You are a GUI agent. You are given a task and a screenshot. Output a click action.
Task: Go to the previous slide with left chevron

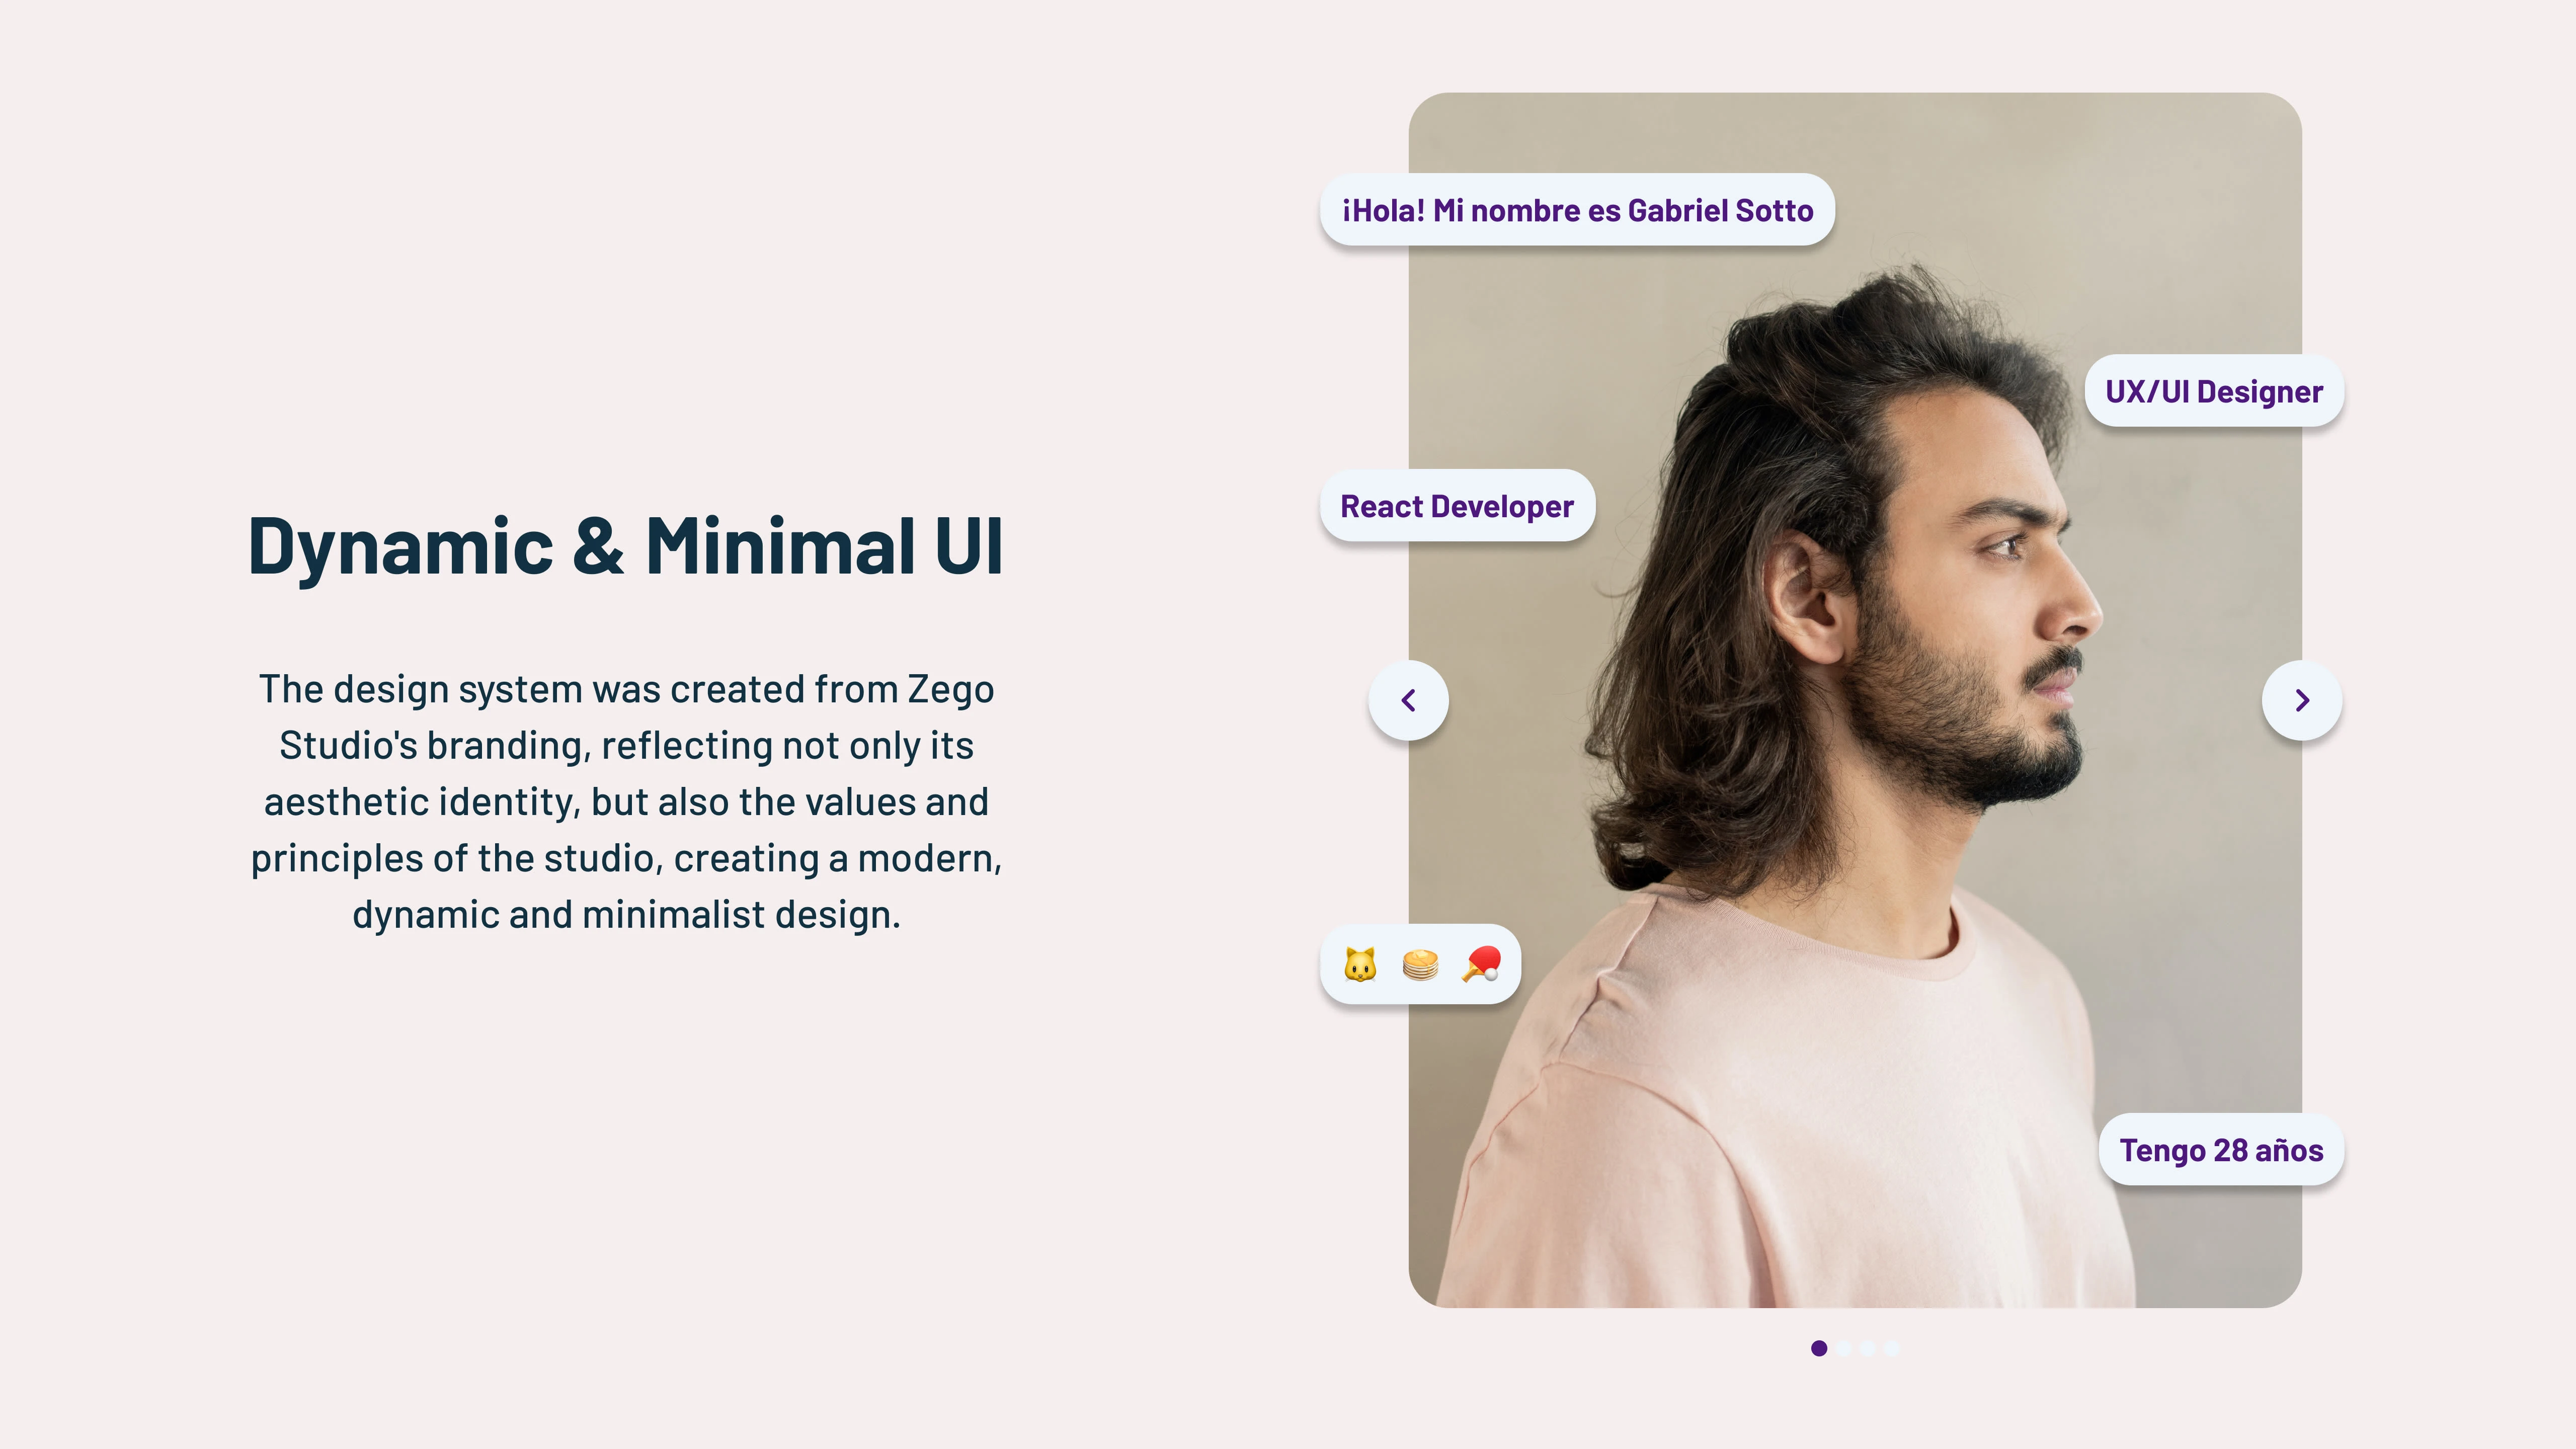coord(1408,700)
